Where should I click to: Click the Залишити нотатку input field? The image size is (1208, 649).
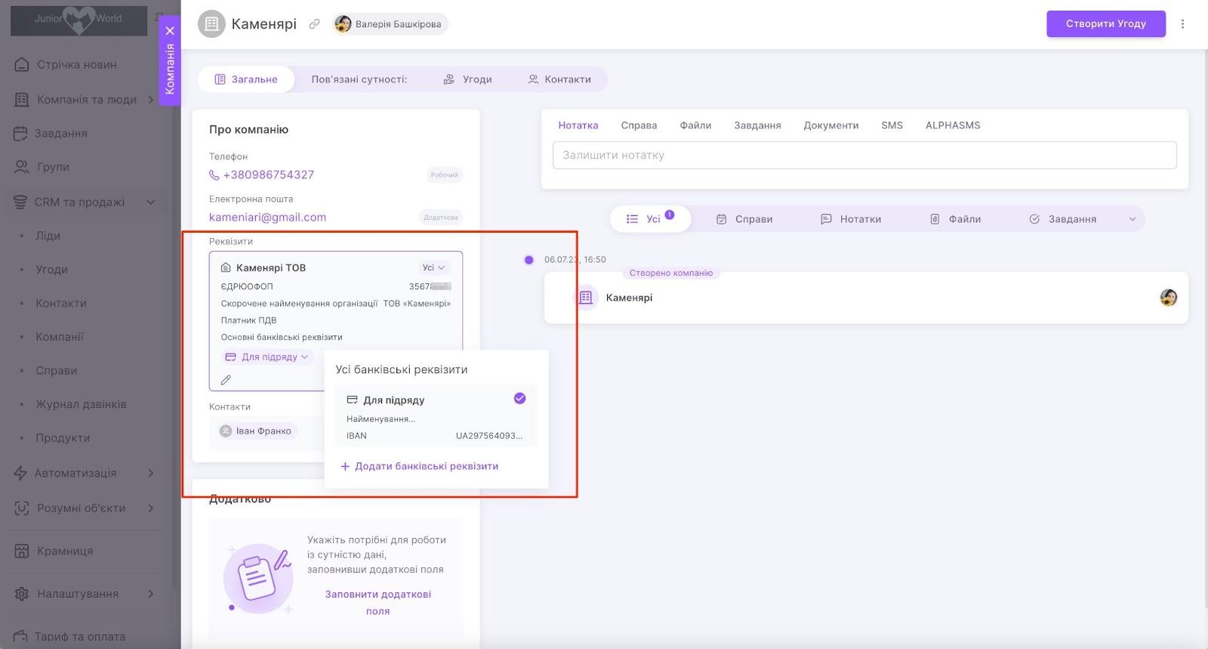[864, 155]
